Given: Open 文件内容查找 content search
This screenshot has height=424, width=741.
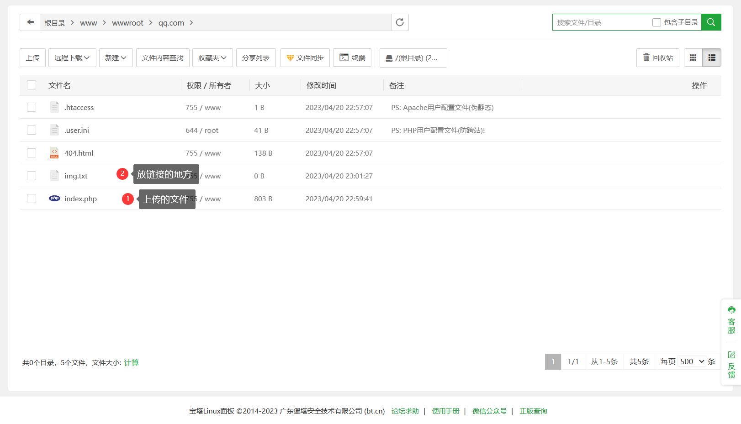Looking at the screenshot, I should point(163,58).
